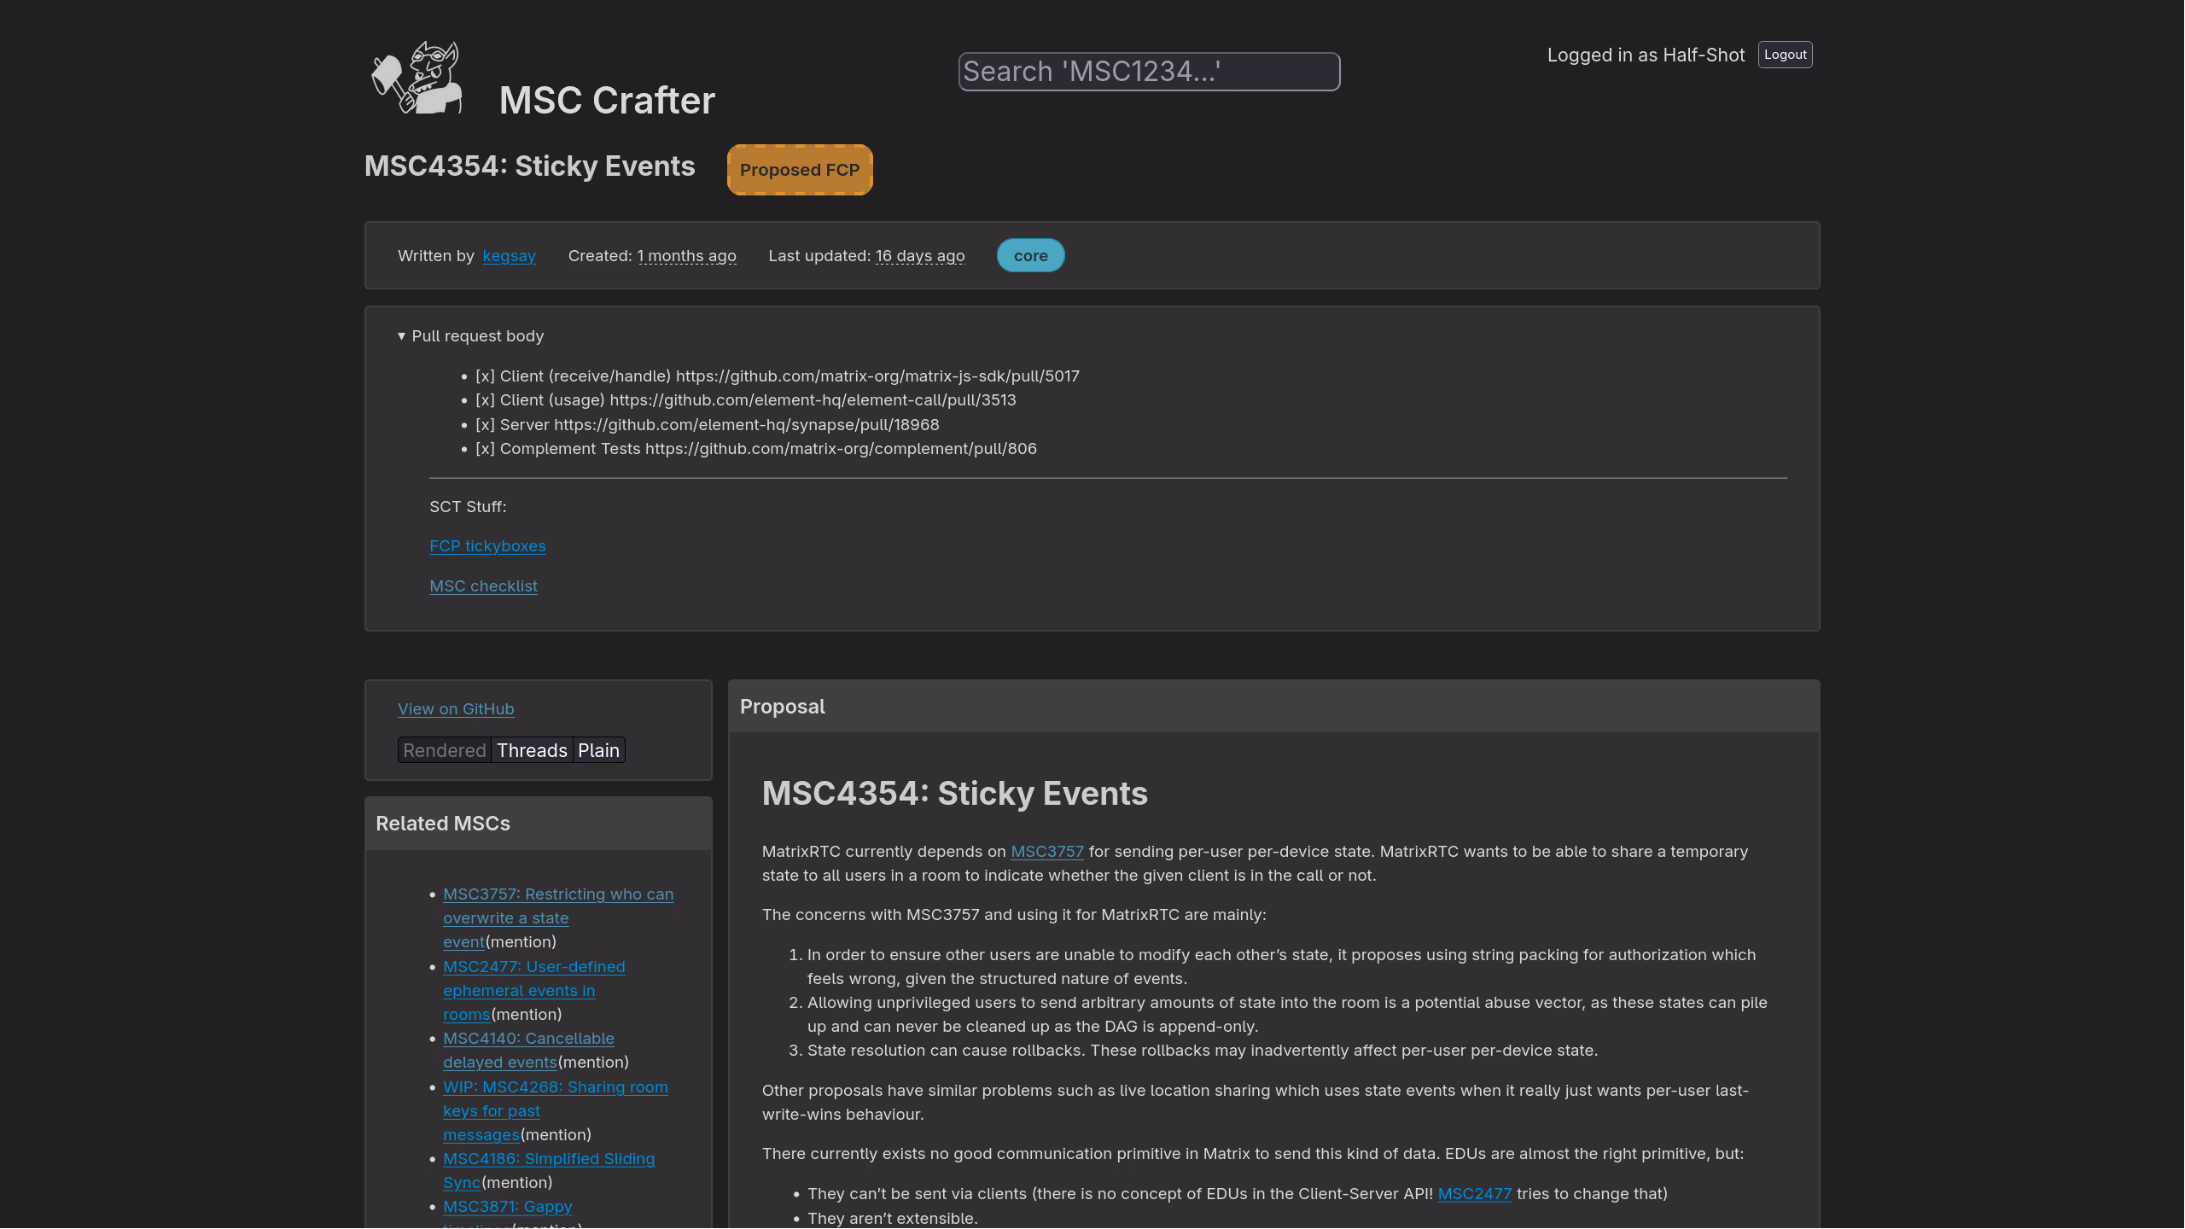Open related MSC2477 User-defined ephemeral events
Image resolution: width=2185 pixels, height=1229 pixels.
point(533,967)
